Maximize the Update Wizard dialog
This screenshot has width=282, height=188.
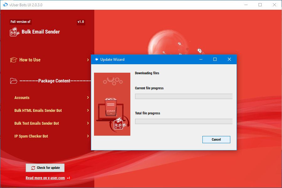215,59
